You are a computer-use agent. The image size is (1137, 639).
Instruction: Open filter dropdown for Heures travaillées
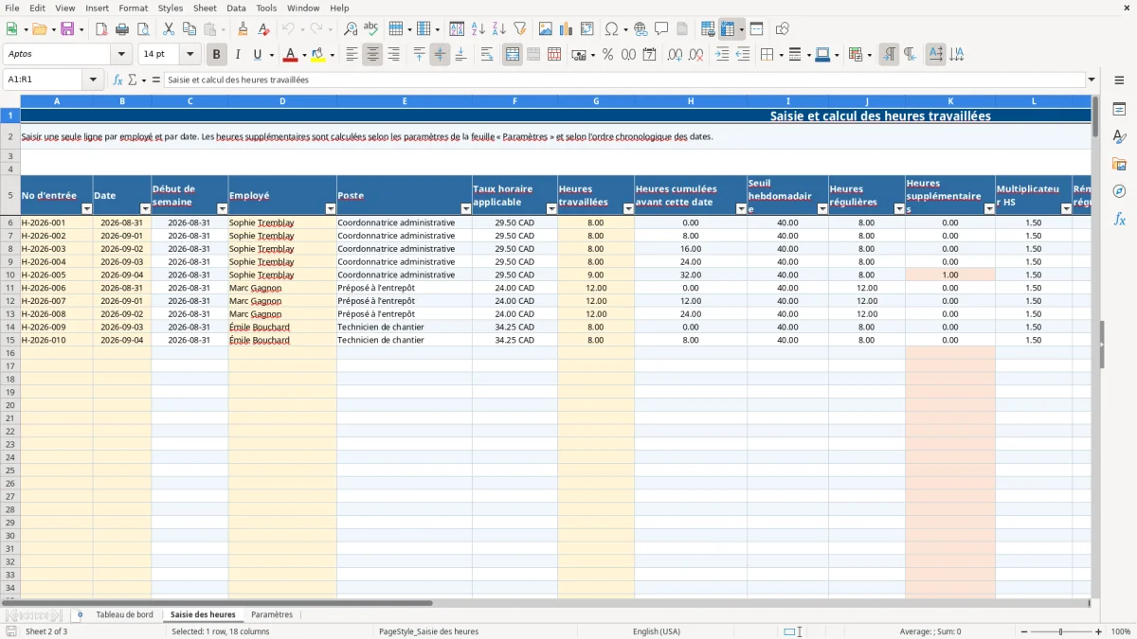628,208
